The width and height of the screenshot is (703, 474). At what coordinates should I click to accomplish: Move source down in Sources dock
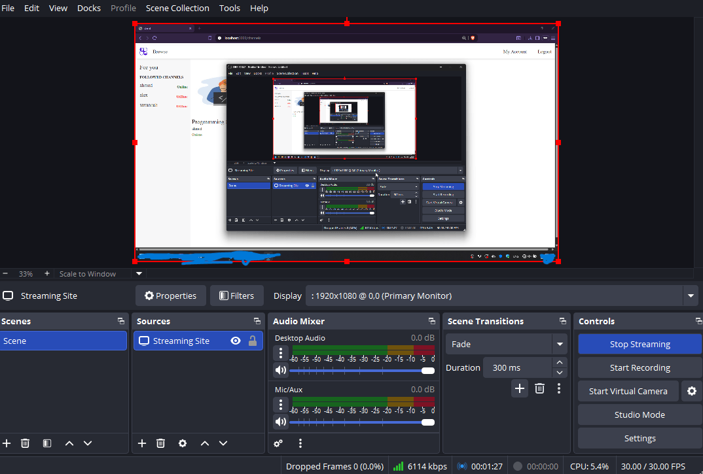223,443
